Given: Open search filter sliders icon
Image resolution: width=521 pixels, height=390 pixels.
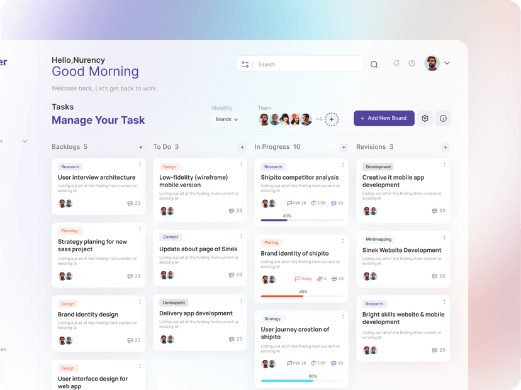Looking at the screenshot, I should pos(245,64).
